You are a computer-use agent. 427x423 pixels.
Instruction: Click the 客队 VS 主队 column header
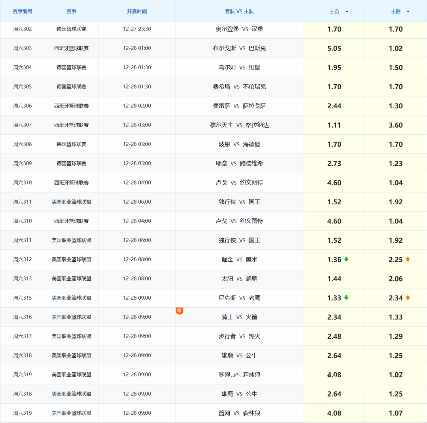pyautogui.click(x=239, y=11)
